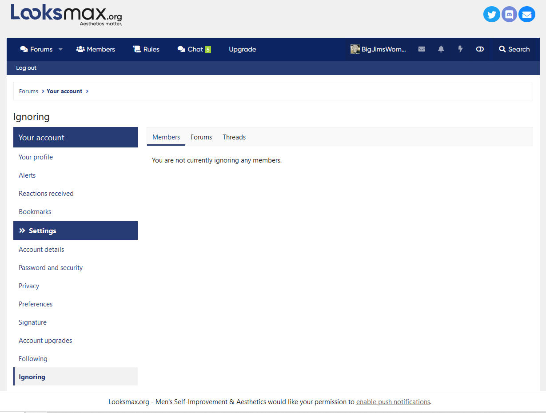Switch to the Forums ignoring tab

pyautogui.click(x=201, y=137)
